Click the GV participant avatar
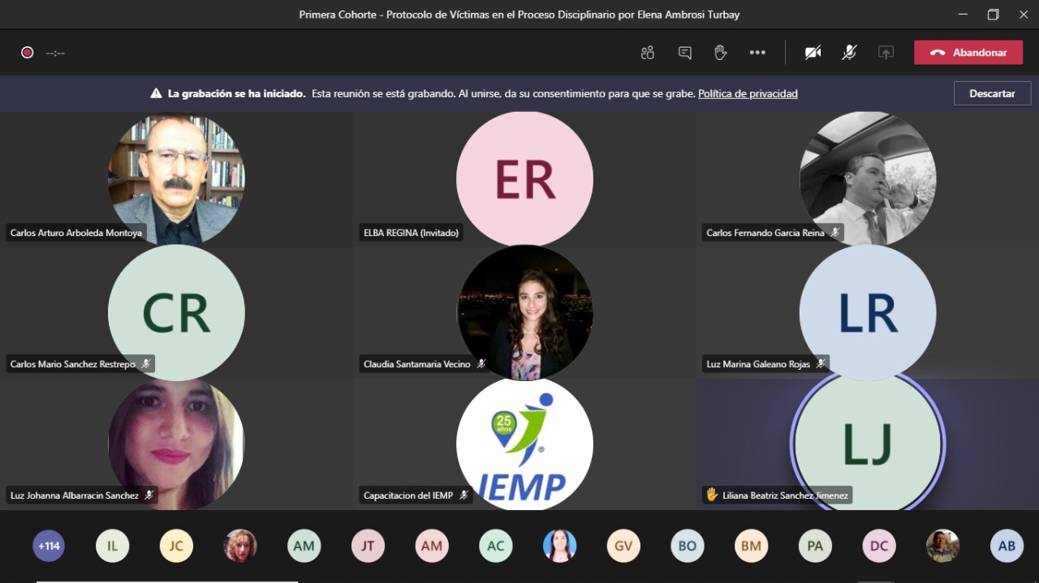 623,546
